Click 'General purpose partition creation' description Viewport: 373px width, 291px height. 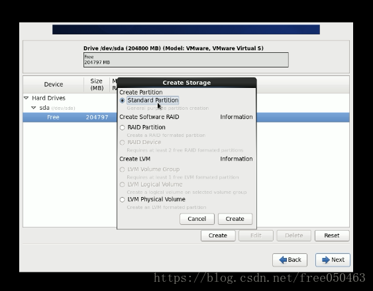[168, 108]
